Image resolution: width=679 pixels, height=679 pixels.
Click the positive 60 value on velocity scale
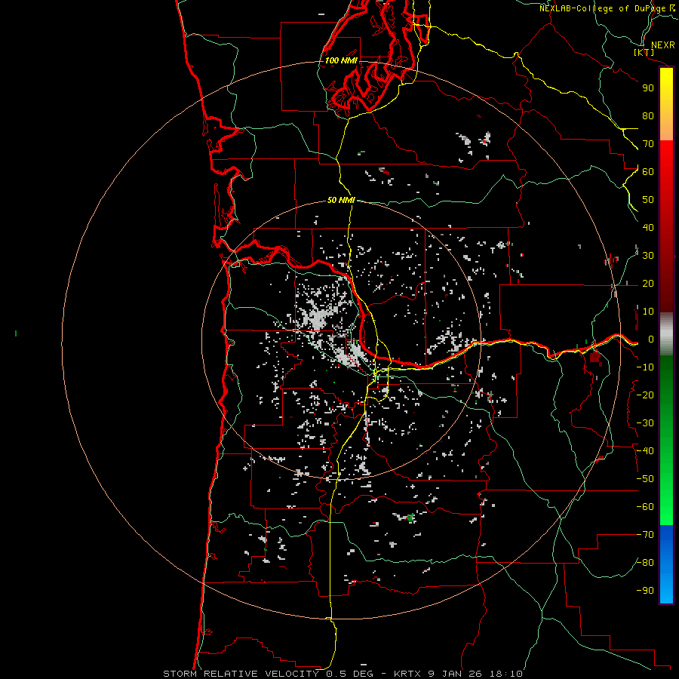[x=648, y=172]
